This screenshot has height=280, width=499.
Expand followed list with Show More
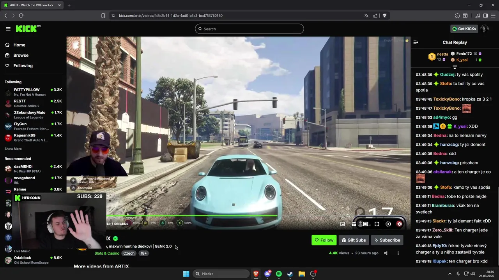click(x=13, y=149)
